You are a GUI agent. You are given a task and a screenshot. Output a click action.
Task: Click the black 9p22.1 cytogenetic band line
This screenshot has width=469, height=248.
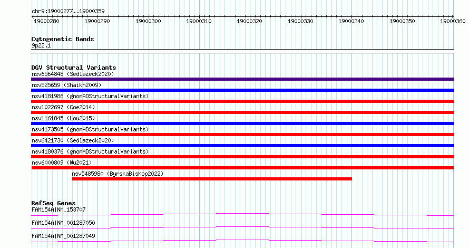pos(242,51)
